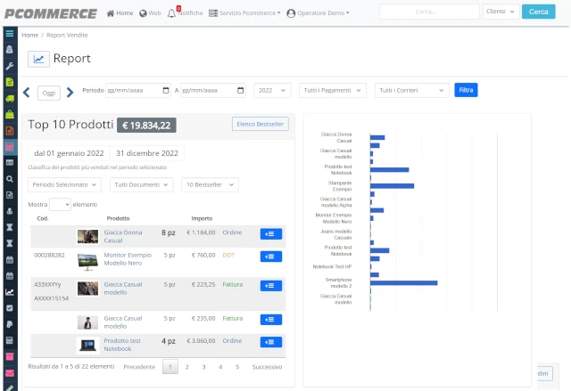Screen dimensions: 571x391
Task: Open details button for Prodotto test Notebook row
Action: 271,342
